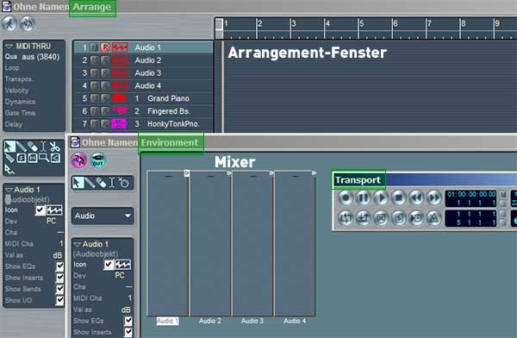Uncheck Show EQs in the Environment Audio 1 panel
The height and width of the screenshot is (338, 517).
pos(128,321)
